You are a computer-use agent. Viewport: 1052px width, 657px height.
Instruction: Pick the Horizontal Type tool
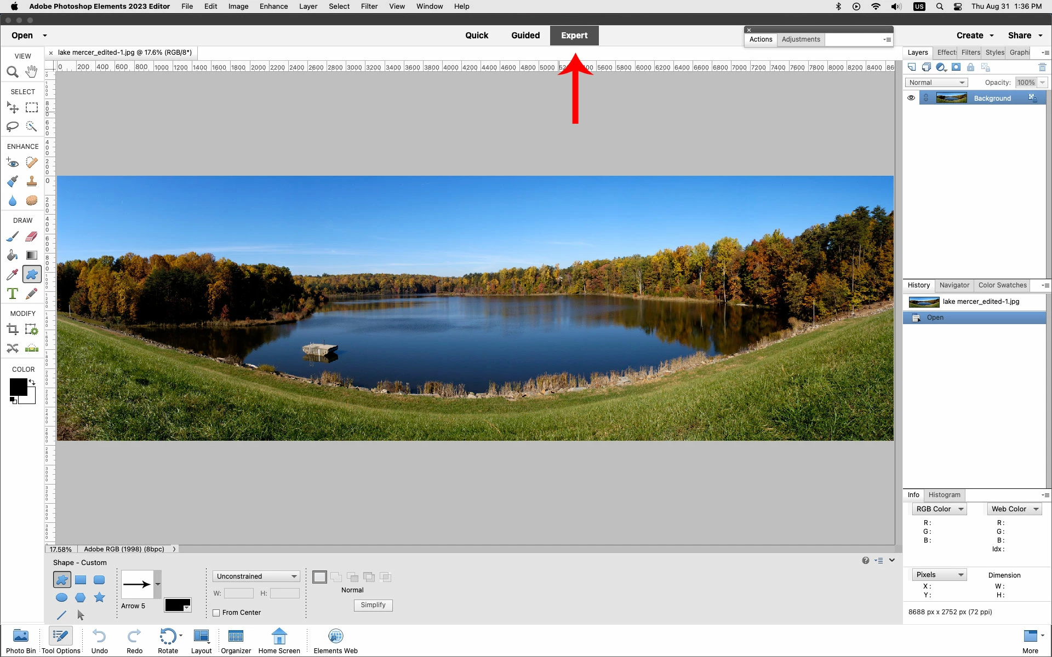click(13, 293)
